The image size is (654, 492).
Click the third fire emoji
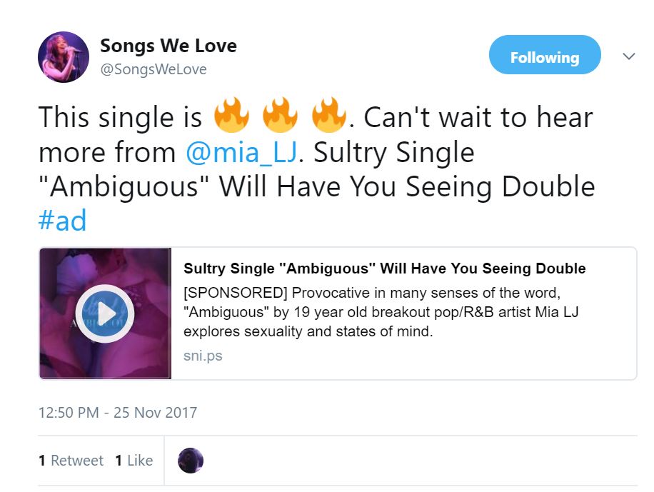pos(328,115)
